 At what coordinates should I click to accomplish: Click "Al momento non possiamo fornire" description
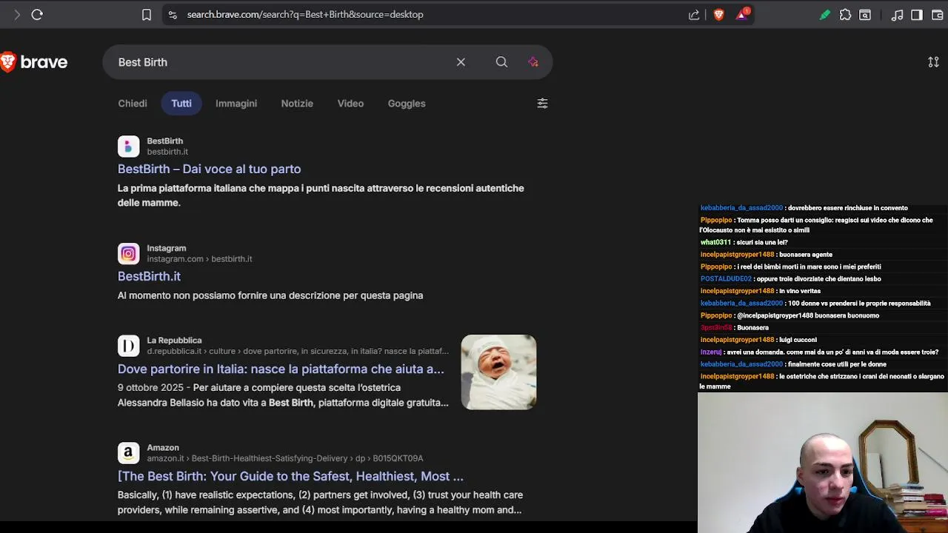[x=270, y=295]
